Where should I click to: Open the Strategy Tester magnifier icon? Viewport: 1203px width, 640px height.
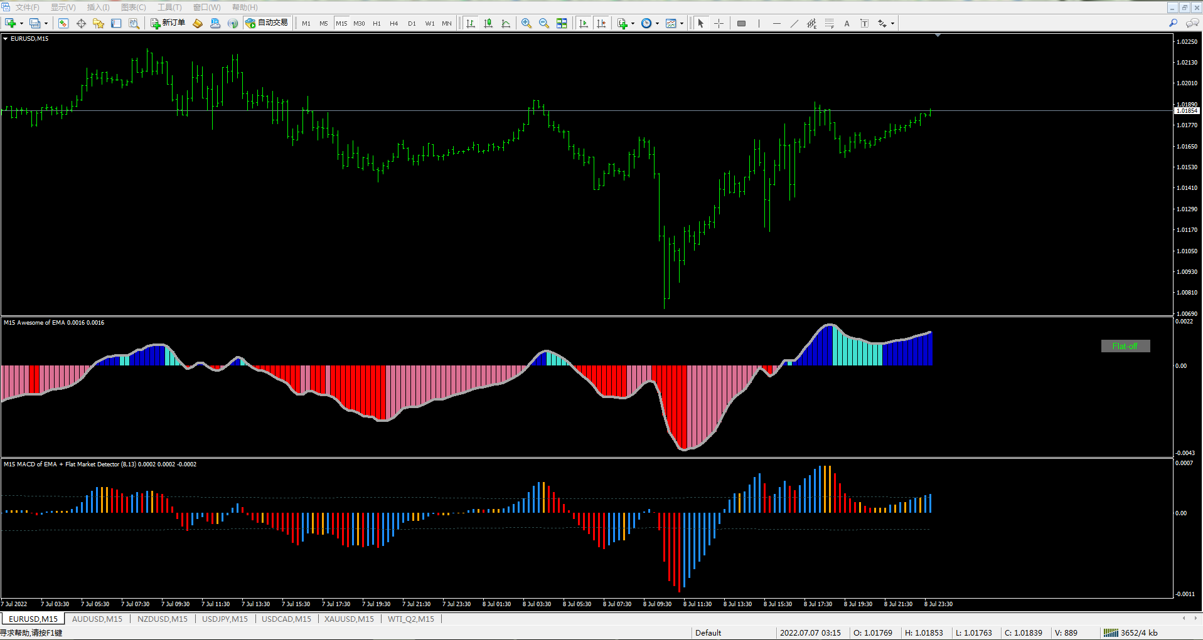134,23
